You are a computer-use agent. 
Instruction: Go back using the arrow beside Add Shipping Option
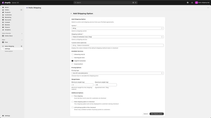point(71,14)
